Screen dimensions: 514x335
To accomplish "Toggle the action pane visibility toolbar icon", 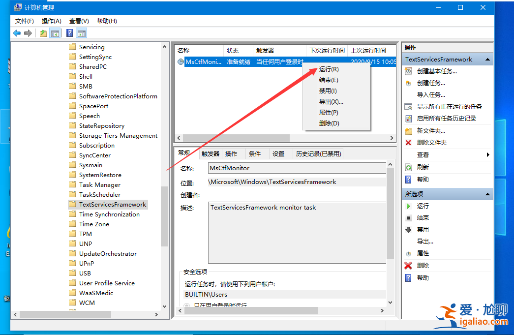I will point(81,33).
